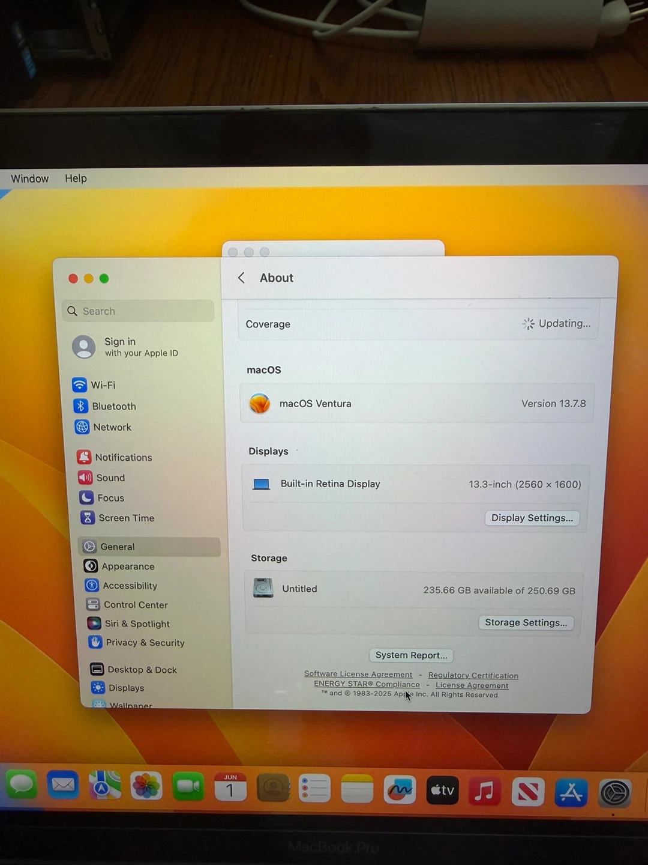Click Version 13.7.8 text
The width and height of the screenshot is (648, 865).
(553, 404)
